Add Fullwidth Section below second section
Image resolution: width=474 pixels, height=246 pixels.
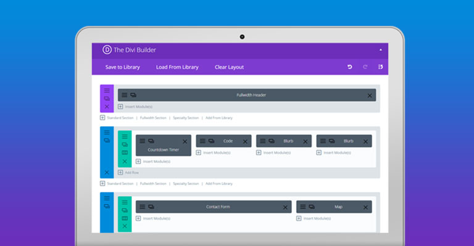153,183
